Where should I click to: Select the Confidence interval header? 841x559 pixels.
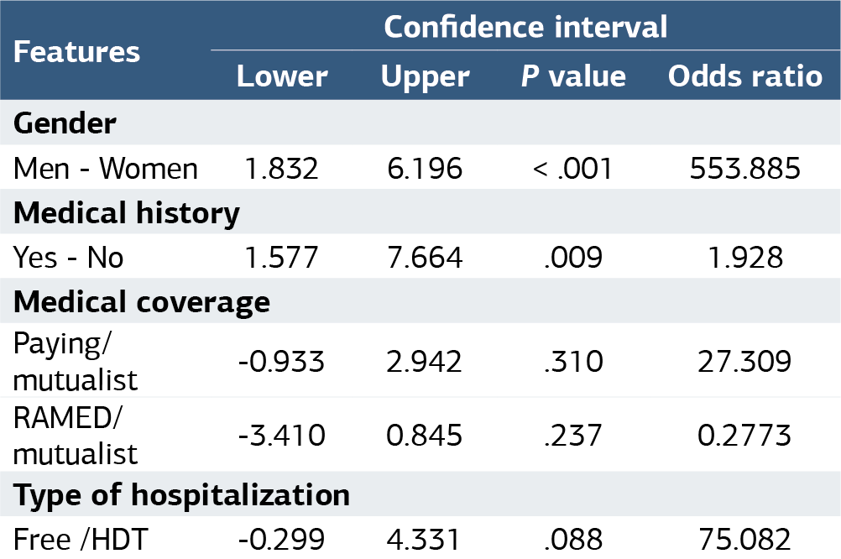click(525, 27)
